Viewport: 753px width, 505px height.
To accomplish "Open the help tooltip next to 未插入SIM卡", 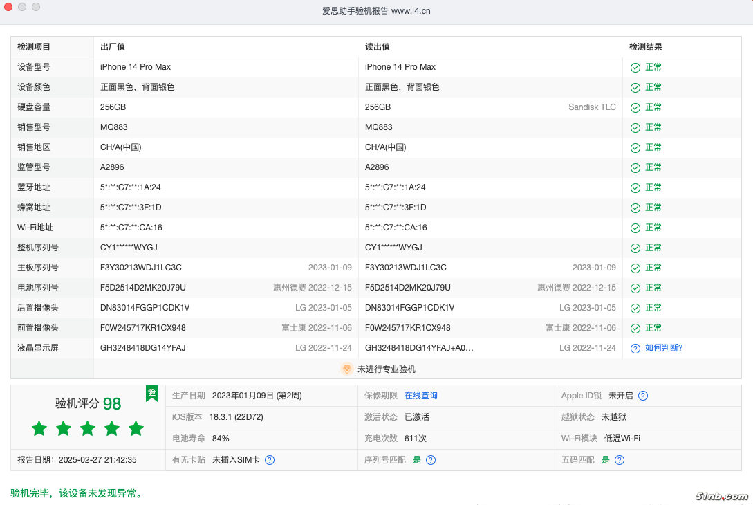I will [x=270, y=460].
